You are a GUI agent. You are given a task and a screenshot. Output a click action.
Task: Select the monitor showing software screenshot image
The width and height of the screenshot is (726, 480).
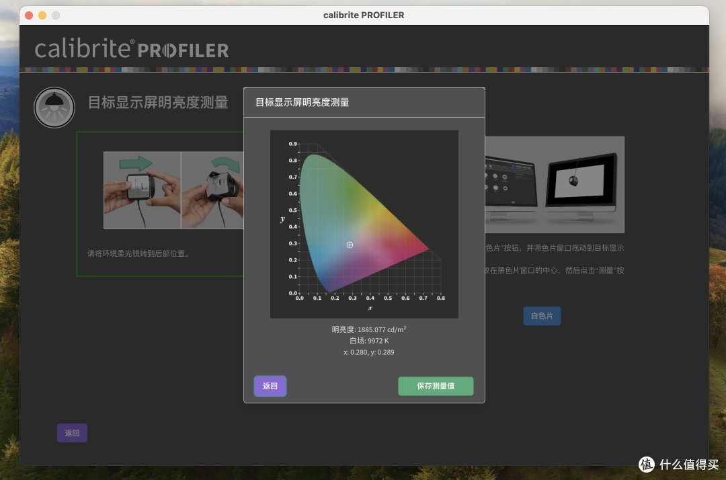coord(510,186)
